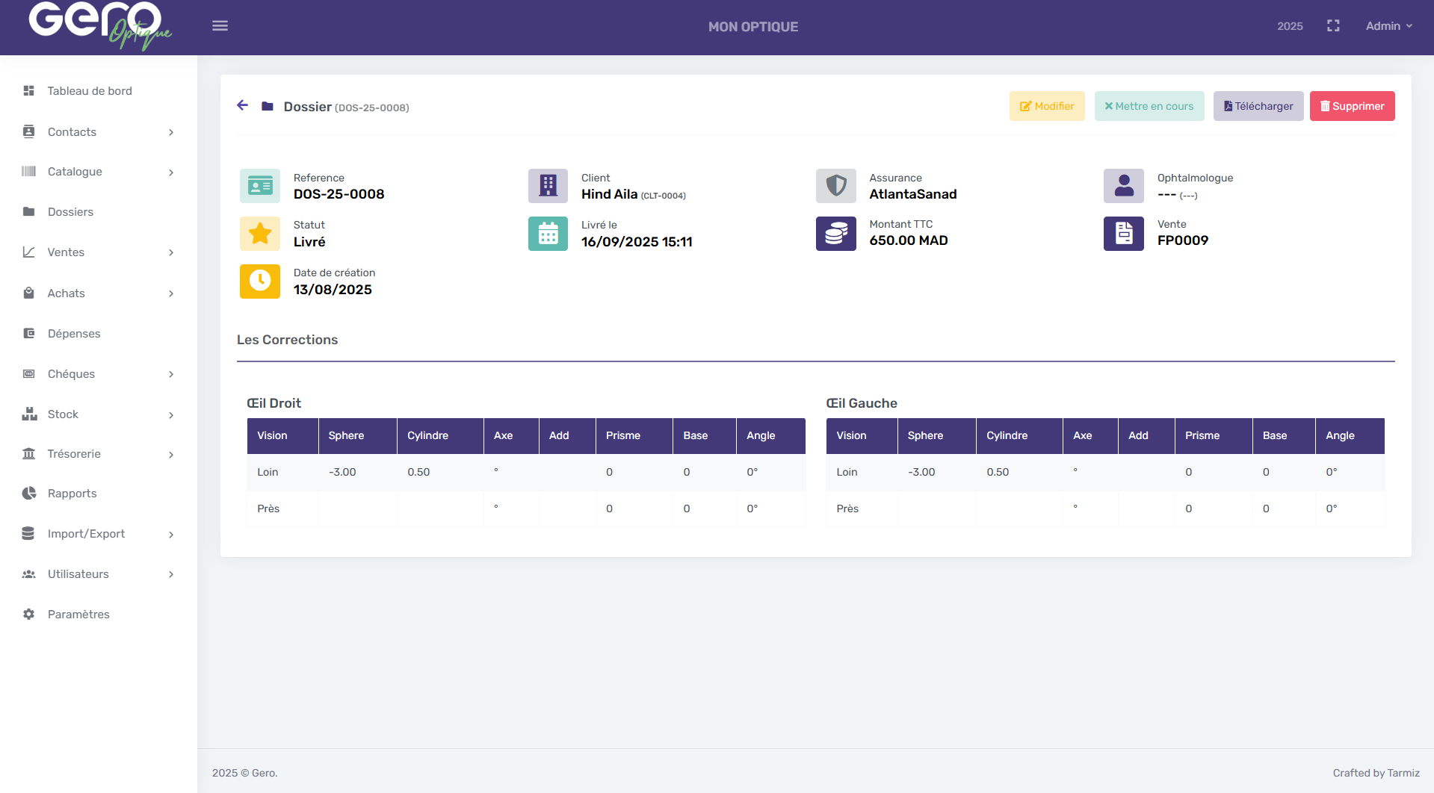Screen dimensions: 1434x793
Task: Enter fullscreen mode via header icon
Action: pyautogui.click(x=1333, y=26)
